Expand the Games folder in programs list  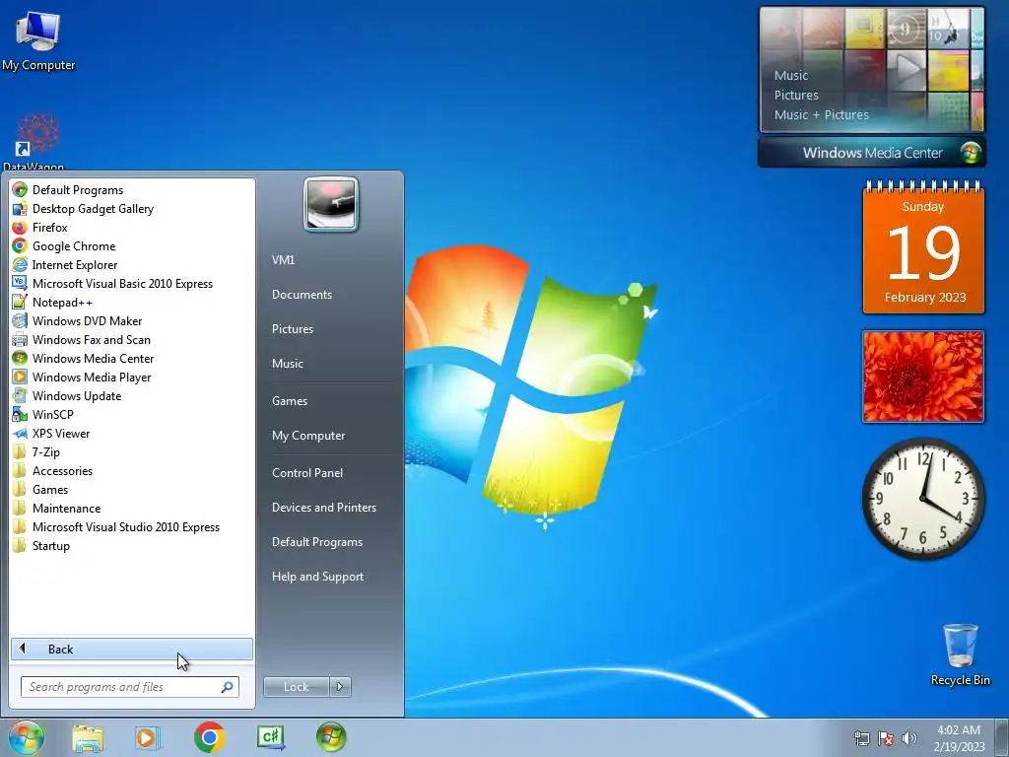[x=50, y=489]
